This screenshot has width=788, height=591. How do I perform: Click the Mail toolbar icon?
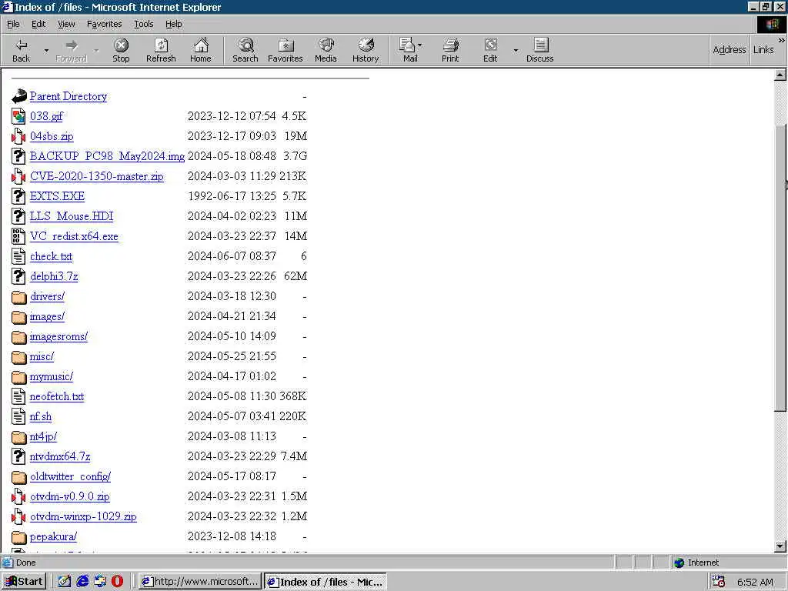(407, 50)
